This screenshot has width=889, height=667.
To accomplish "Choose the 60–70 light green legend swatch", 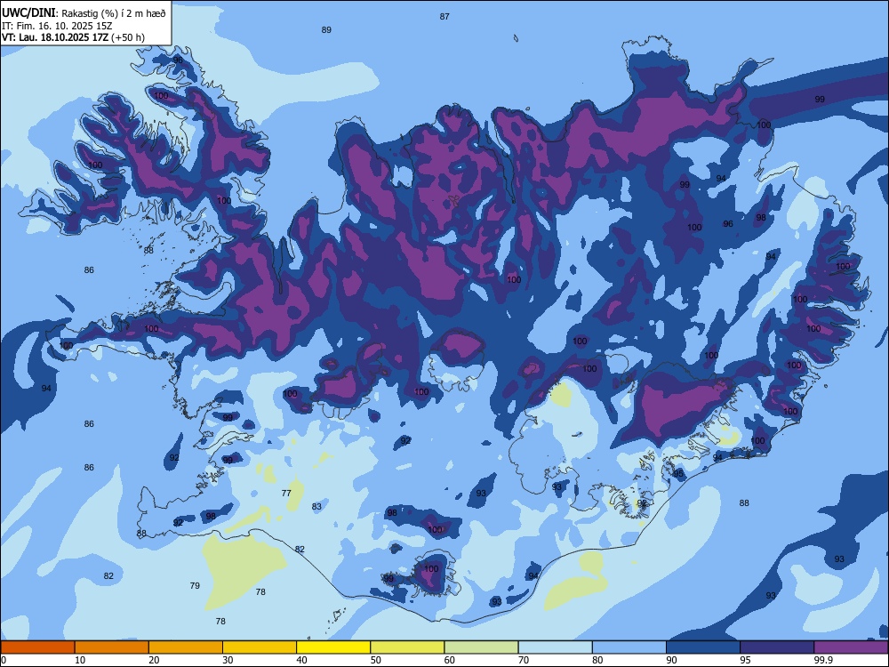I will click(x=481, y=647).
